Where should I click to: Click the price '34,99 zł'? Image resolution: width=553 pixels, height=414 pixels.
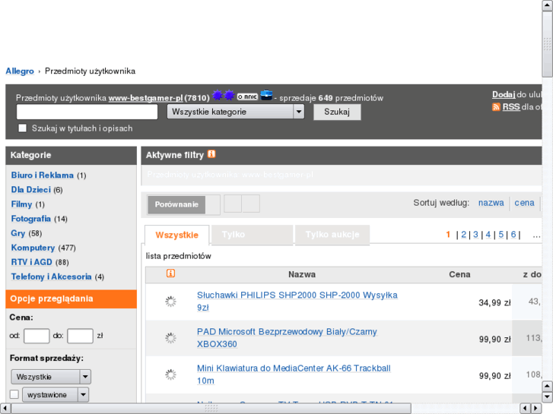[494, 302]
